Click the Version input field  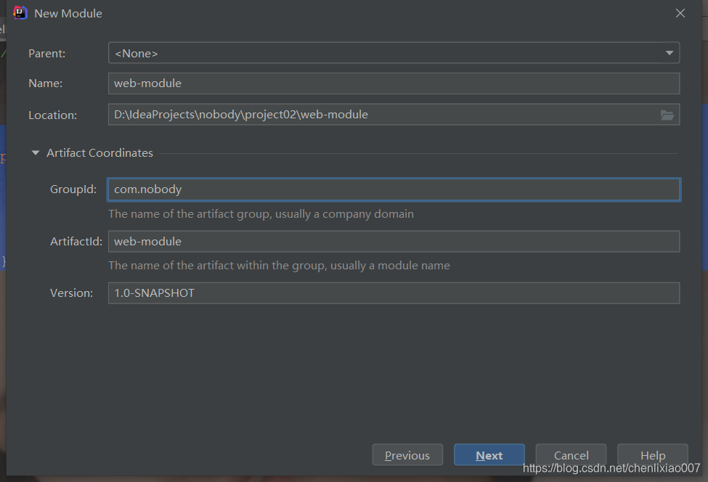click(394, 293)
